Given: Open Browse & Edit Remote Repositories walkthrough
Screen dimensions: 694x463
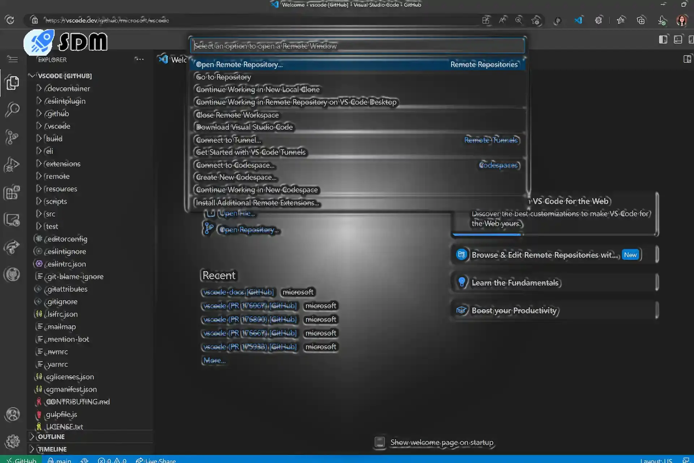Looking at the screenshot, I should click(x=554, y=255).
